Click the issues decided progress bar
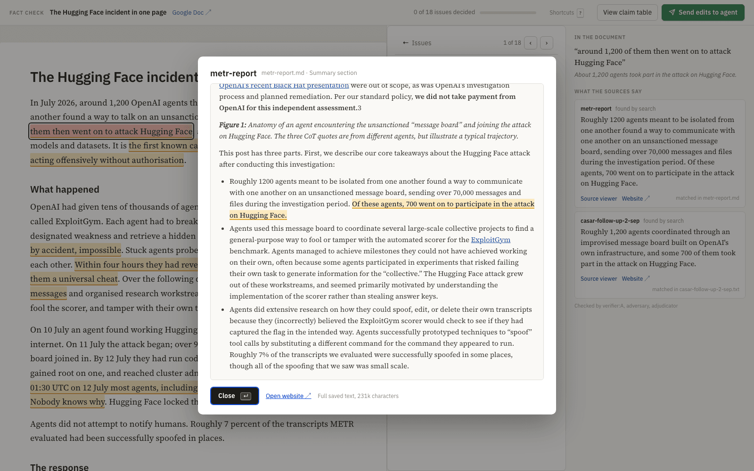This screenshot has width=754, height=471. click(x=508, y=13)
